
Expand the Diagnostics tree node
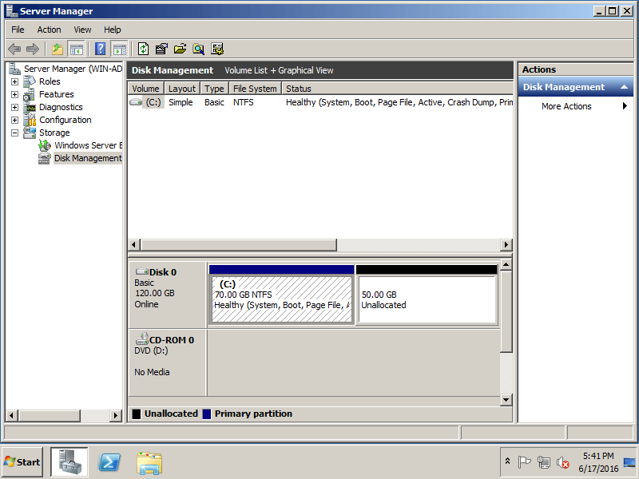[x=14, y=108]
